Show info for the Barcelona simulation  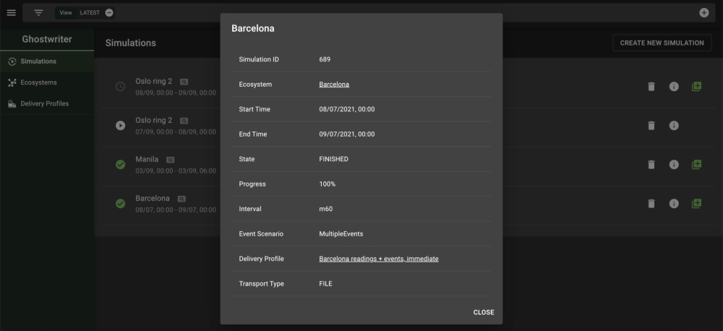pos(674,204)
